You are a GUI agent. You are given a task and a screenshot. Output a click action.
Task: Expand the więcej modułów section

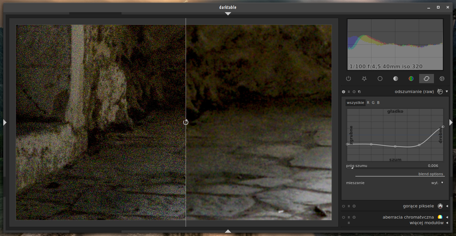tap(447, 223)
